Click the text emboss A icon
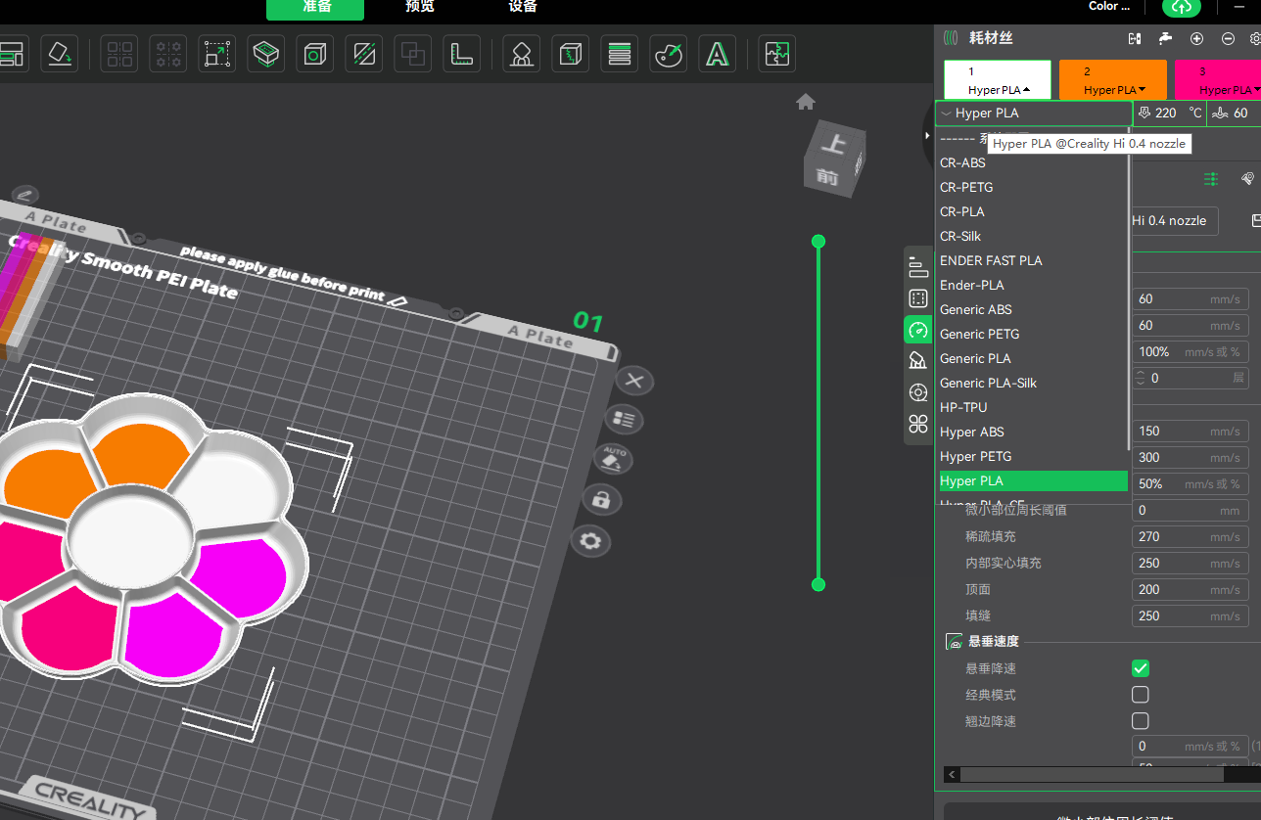Image resolution: width=1261 pixels, height=820 pixels. pyautogui.click(x=718, y=53)
